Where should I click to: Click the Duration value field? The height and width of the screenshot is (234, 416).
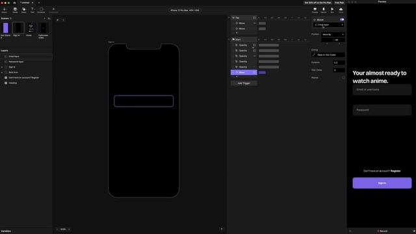(x=339, y=62)
